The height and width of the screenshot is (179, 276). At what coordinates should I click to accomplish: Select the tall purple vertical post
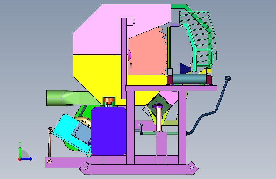pos(124,58)
